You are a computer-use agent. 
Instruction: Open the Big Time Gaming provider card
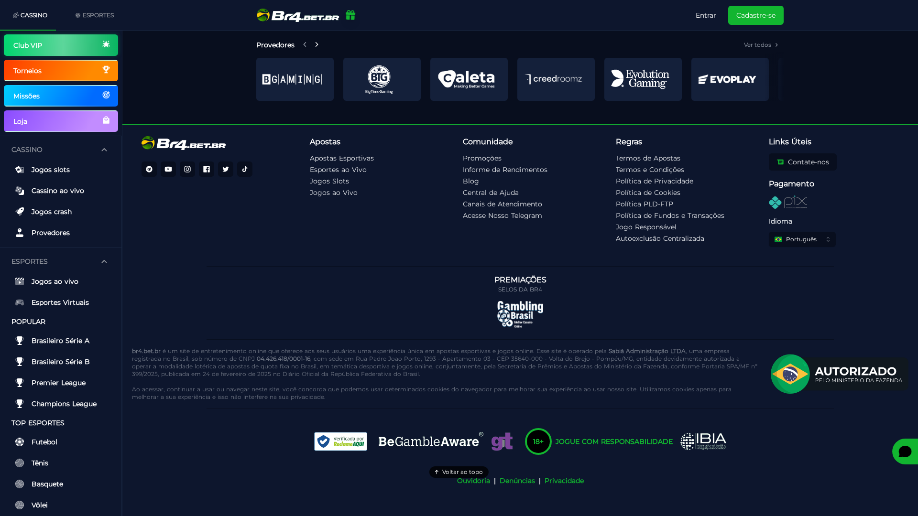point(382,79)
